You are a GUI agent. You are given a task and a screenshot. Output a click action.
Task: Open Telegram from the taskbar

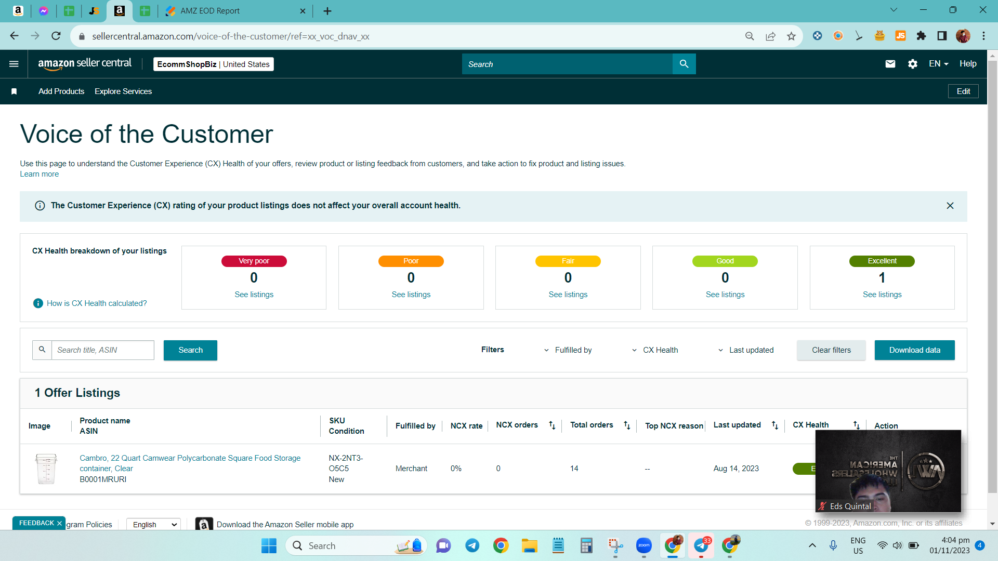[472, 546]
